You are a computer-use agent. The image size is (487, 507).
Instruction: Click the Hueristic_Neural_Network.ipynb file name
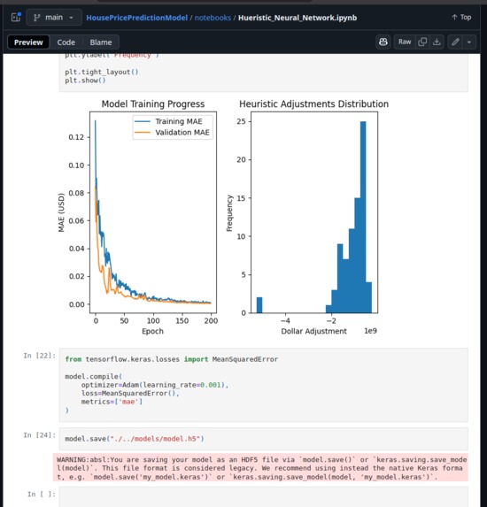[298, 18]
